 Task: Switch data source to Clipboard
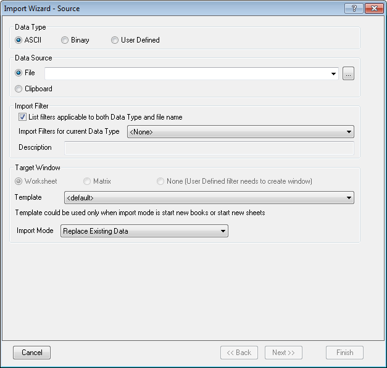(19, 89)
